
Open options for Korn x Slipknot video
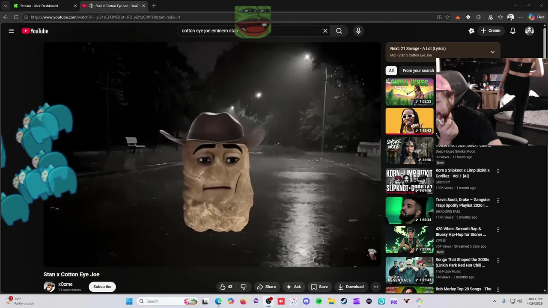[498, 171]
